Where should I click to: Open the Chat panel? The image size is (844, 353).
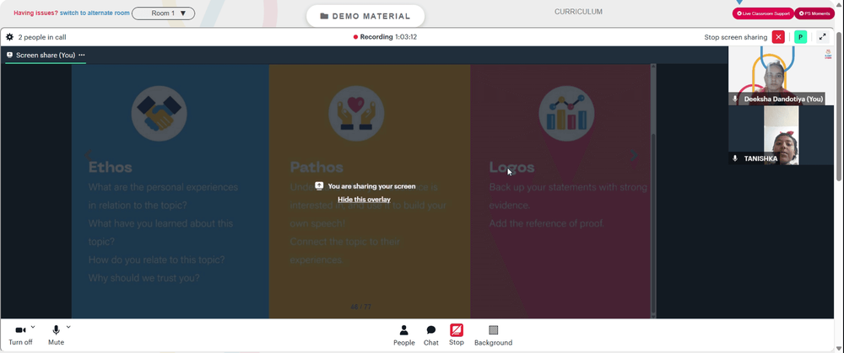click(431, 335)
